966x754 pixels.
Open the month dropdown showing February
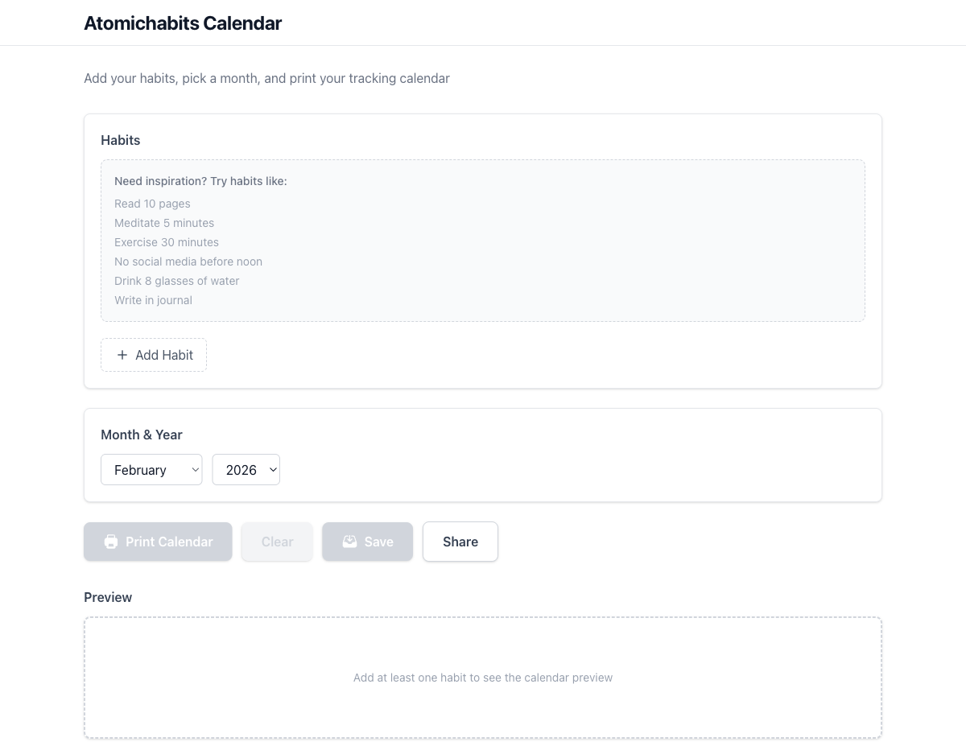point(151,469)
